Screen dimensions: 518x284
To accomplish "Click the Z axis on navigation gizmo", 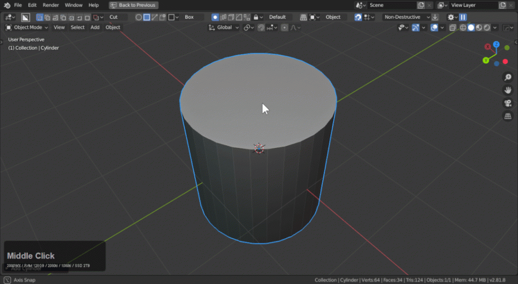I will [496, 44].
